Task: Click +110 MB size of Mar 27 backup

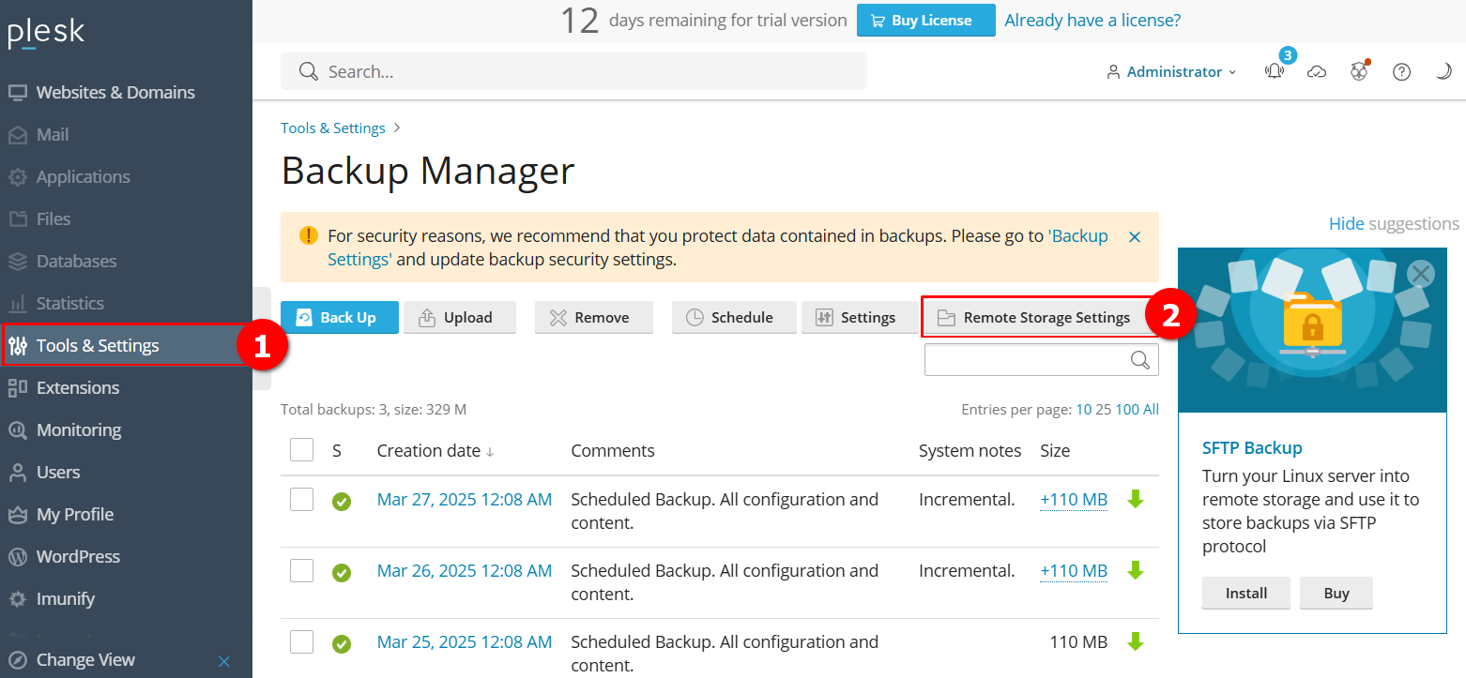Action: [x=1074, y=500]
